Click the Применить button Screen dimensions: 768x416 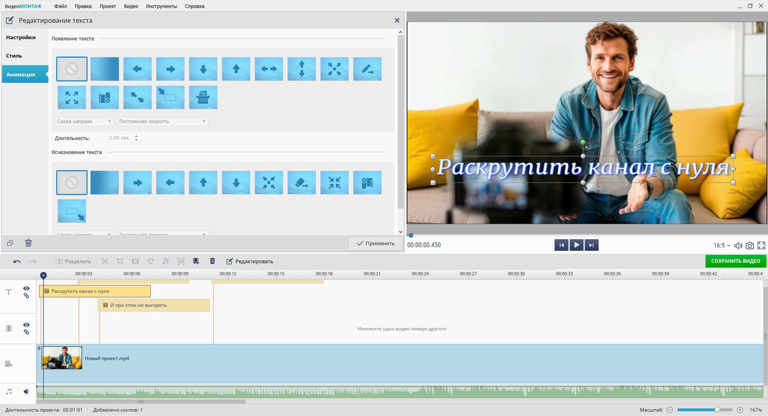click(376, 243)
